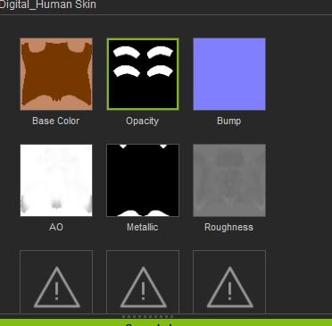
Task: Click the empty texture slot below AO
Action: [x=56, y=282]
